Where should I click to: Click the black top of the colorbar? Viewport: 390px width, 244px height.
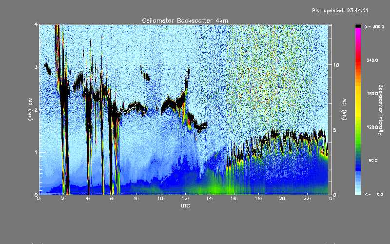coord(358,26)
